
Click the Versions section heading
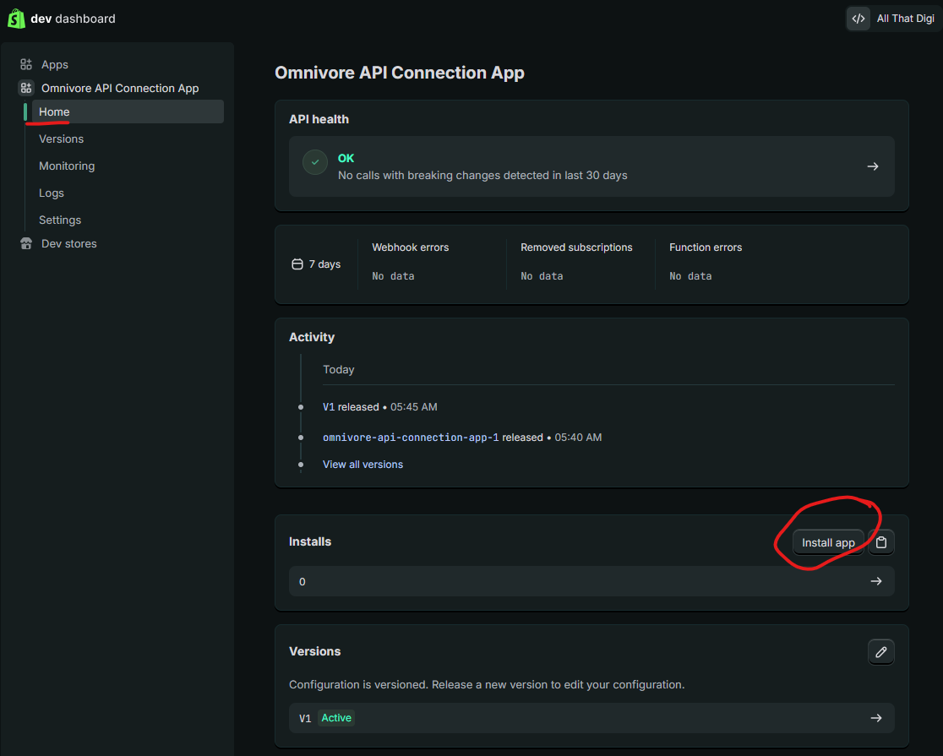314,651
